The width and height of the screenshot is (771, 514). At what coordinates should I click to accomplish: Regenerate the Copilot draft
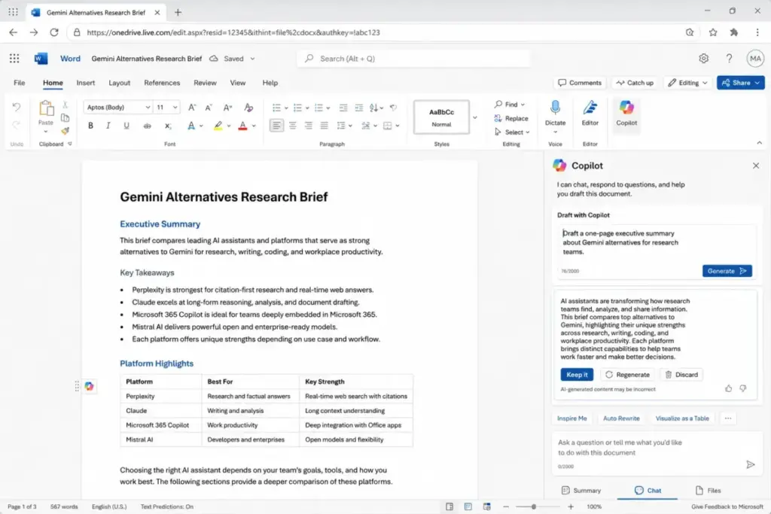[x=627, y=375]
